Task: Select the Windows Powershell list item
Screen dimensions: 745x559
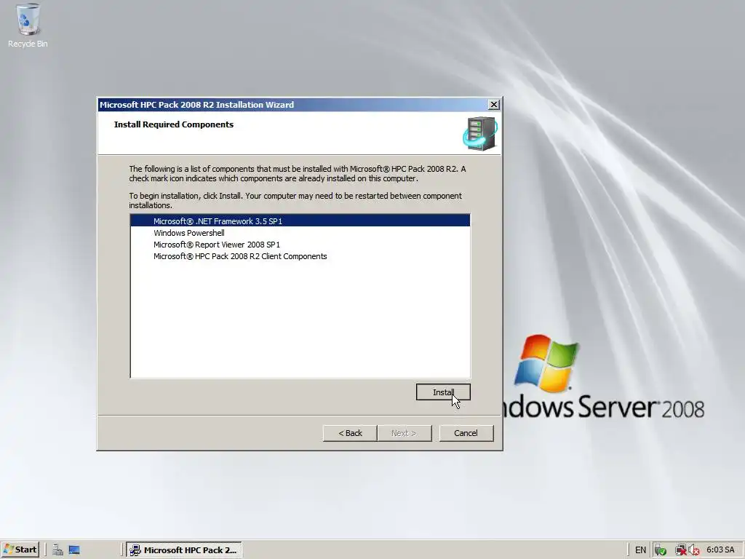Action: tap(300, 233)
